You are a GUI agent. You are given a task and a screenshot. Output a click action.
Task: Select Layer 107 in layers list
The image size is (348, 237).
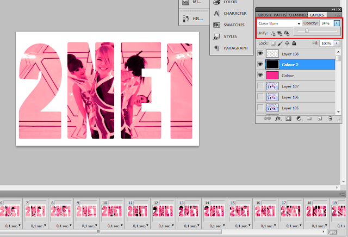[296, 86]
